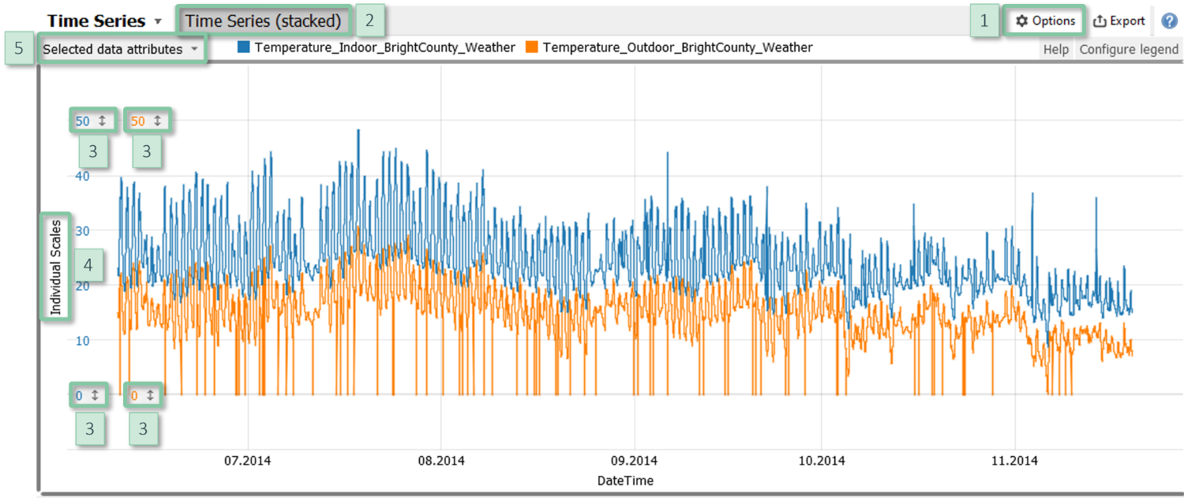Click the Configure legend button

tap(1129, 50)
